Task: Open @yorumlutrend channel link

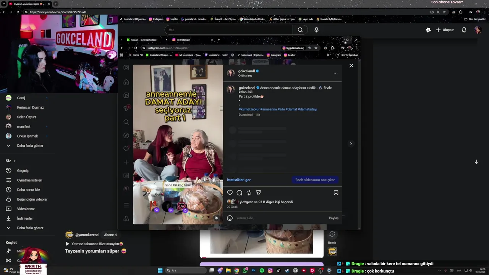Action: (x=87, y=235)
